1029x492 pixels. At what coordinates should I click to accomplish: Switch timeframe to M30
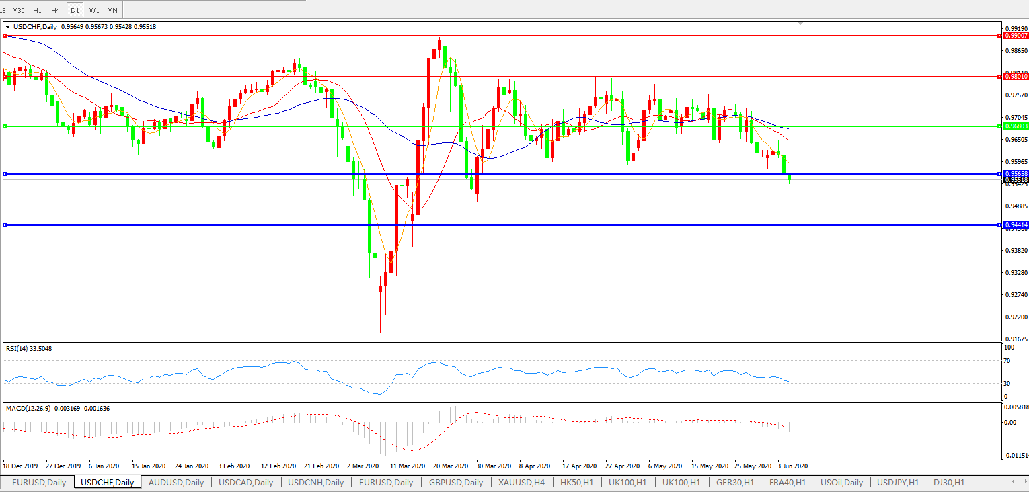coord(18,10)
